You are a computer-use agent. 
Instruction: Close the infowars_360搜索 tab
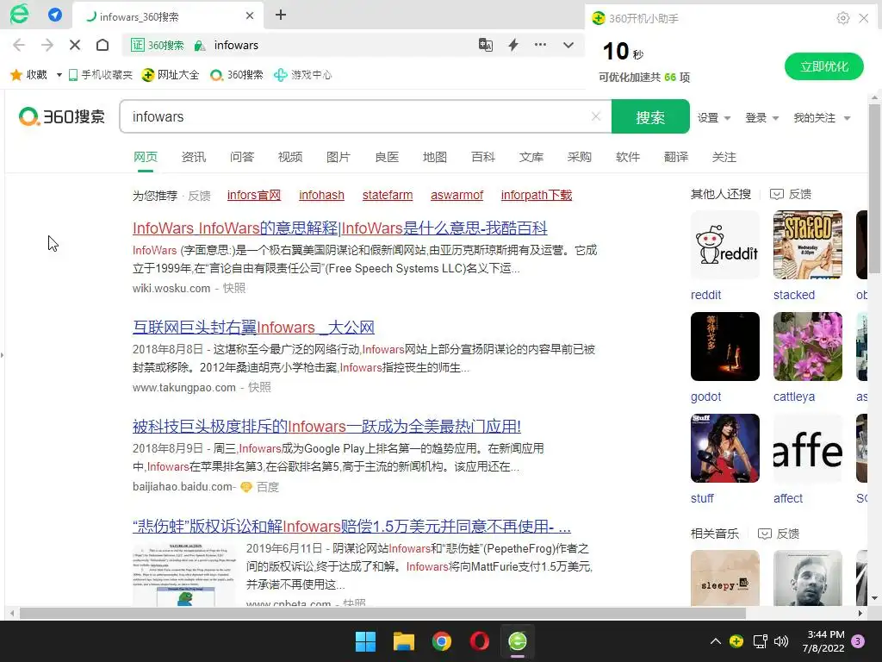click(x=250, y=16)
